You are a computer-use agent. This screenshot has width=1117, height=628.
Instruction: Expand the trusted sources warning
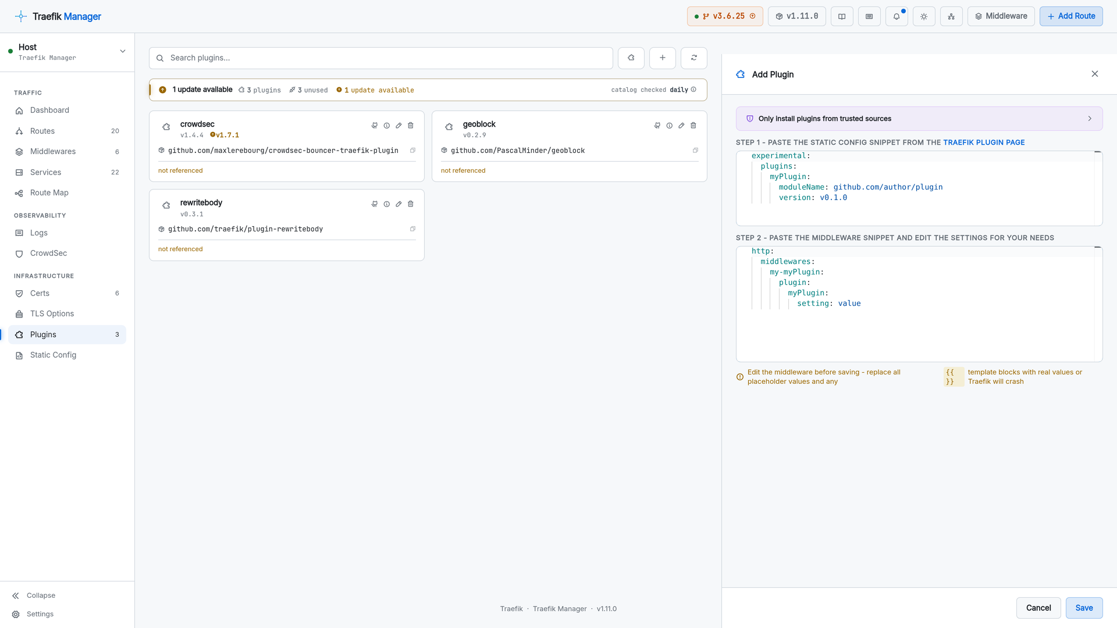tap(919, 119)
